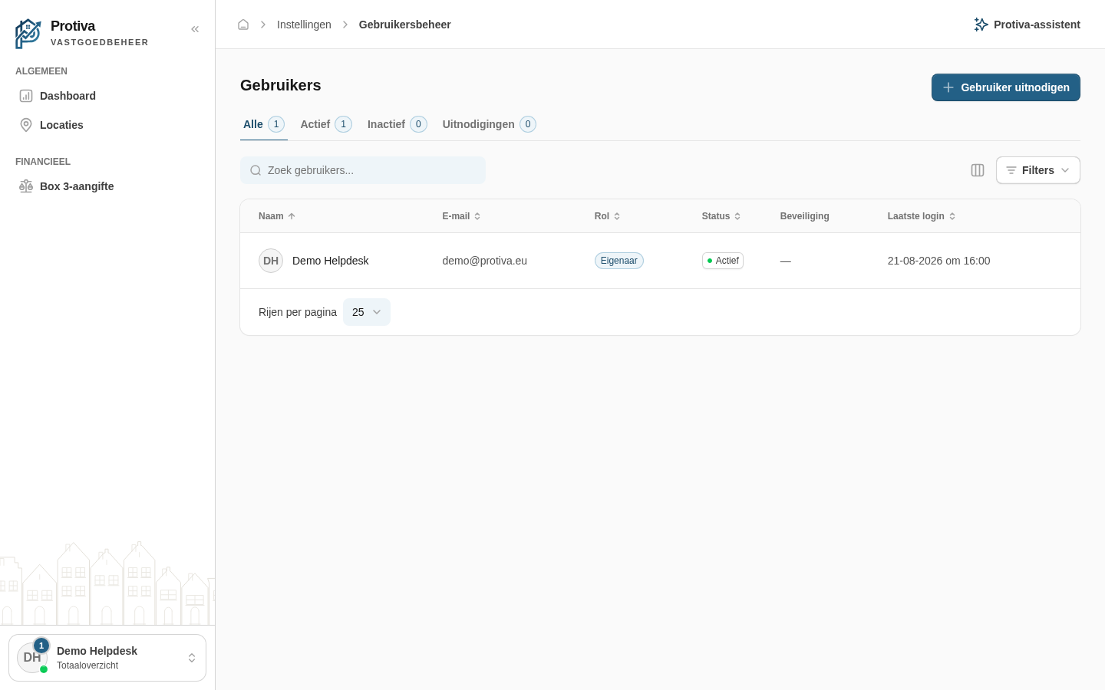1105x690 pixels.
Task: Switch to the Uitnodigingen tab
Action: 489,124
